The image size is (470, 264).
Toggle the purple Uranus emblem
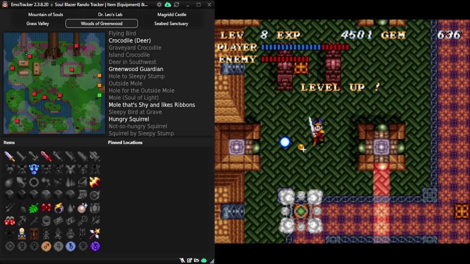pos(94,246)
